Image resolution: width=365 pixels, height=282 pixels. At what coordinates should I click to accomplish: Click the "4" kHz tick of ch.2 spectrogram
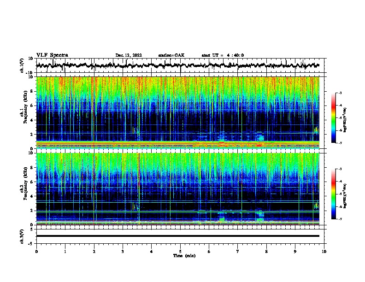32,196
